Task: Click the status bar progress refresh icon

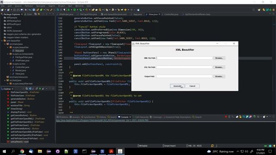Action: click(212, 146)
